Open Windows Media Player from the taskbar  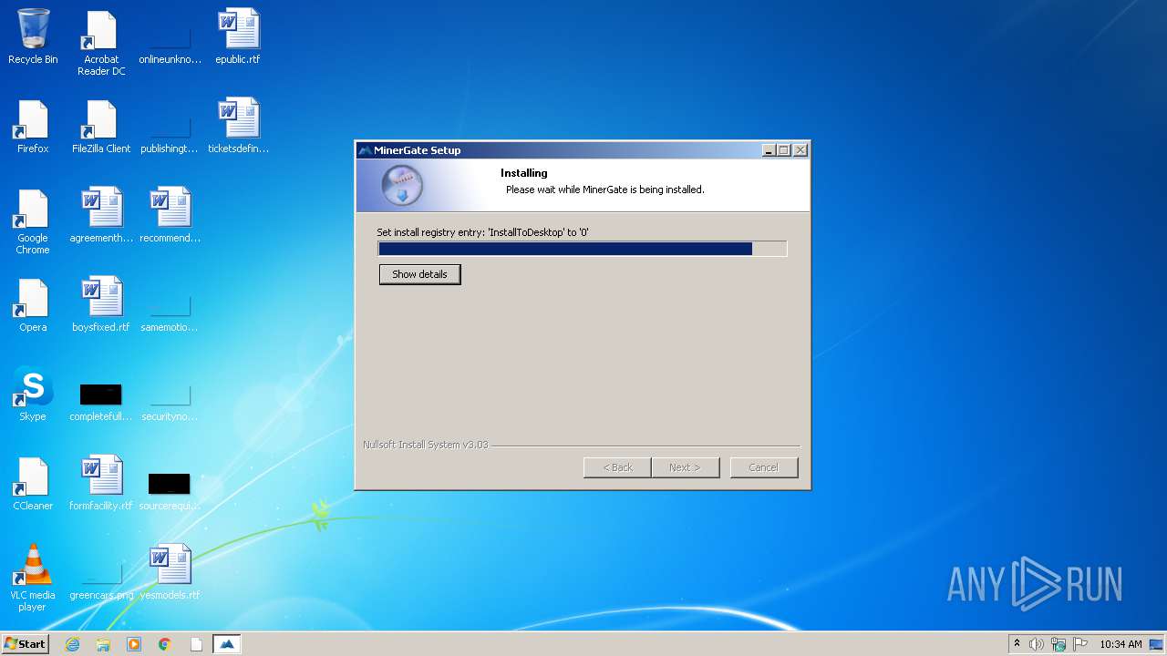pyautogui.click(x=134, y=644)
